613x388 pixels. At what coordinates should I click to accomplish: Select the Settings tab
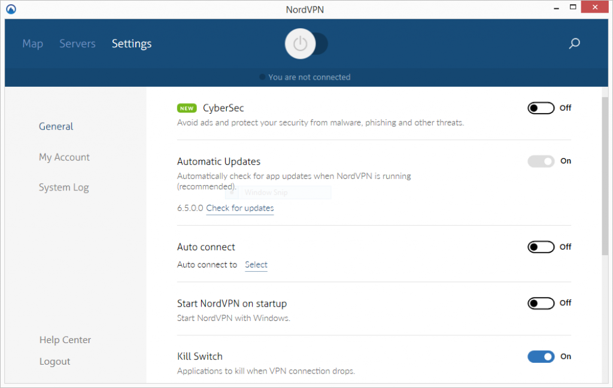click(132, 44)
